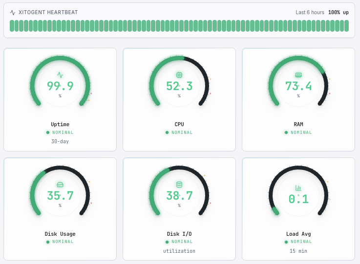
Task: Click the XITOGENT HEARTBEAT title
Action: click(x=48, y=12)
